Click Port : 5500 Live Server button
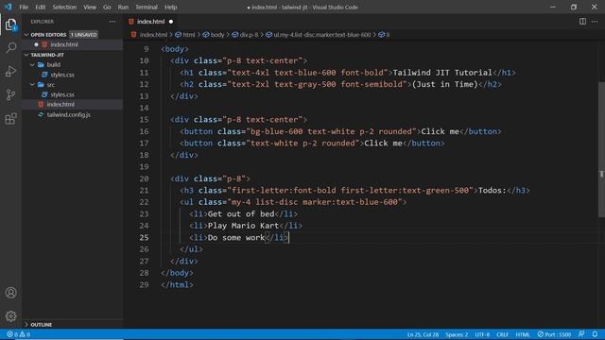 click(x=554, y=334)
